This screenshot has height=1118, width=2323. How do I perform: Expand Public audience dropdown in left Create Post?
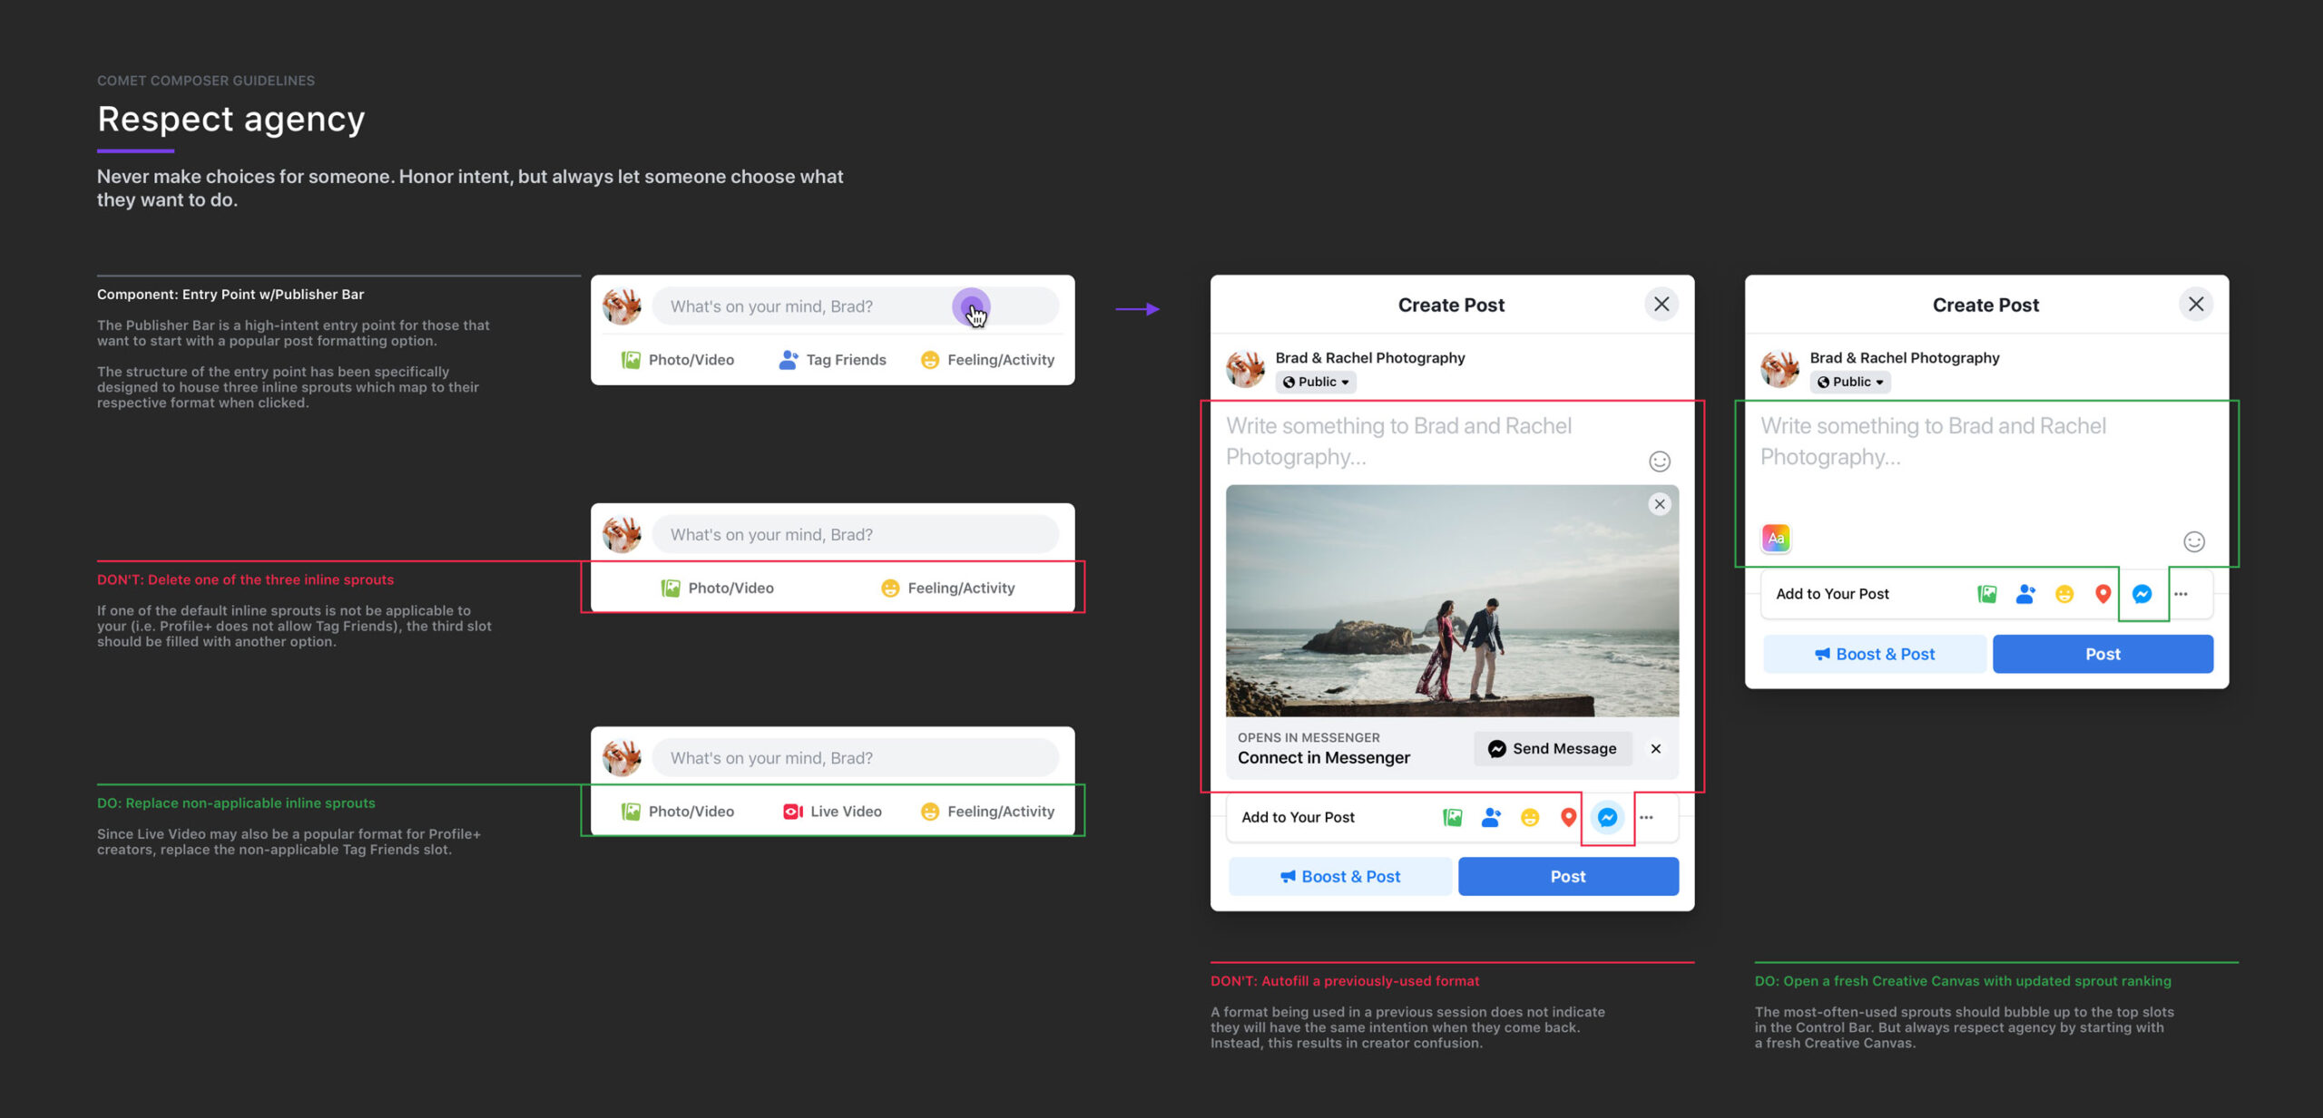pyautogui.click(x=1315, y=382)
